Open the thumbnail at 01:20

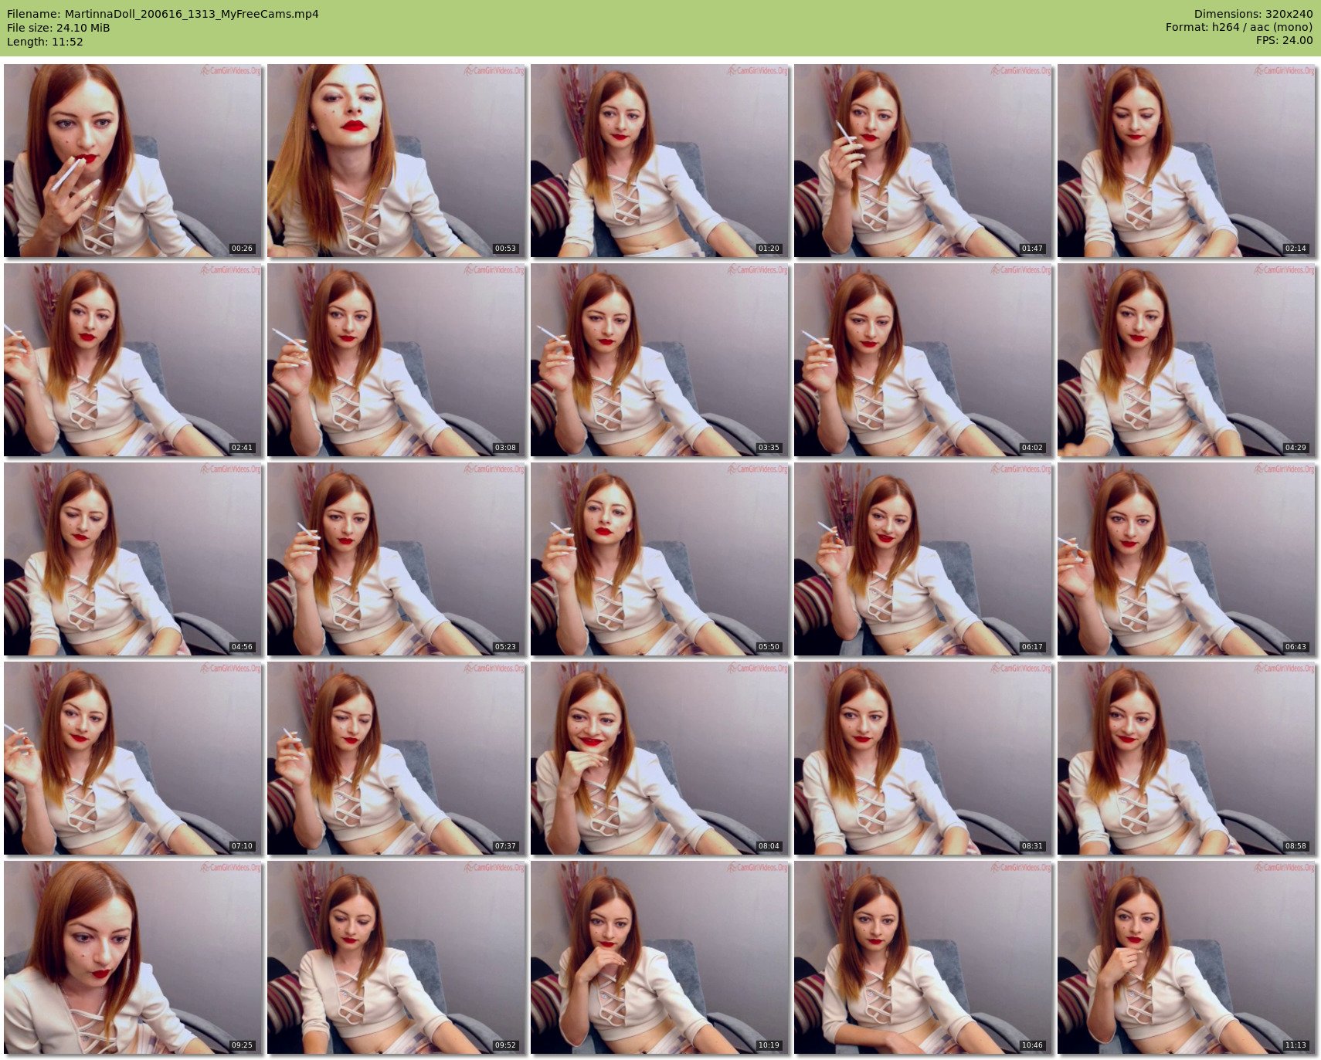[660, 161]
